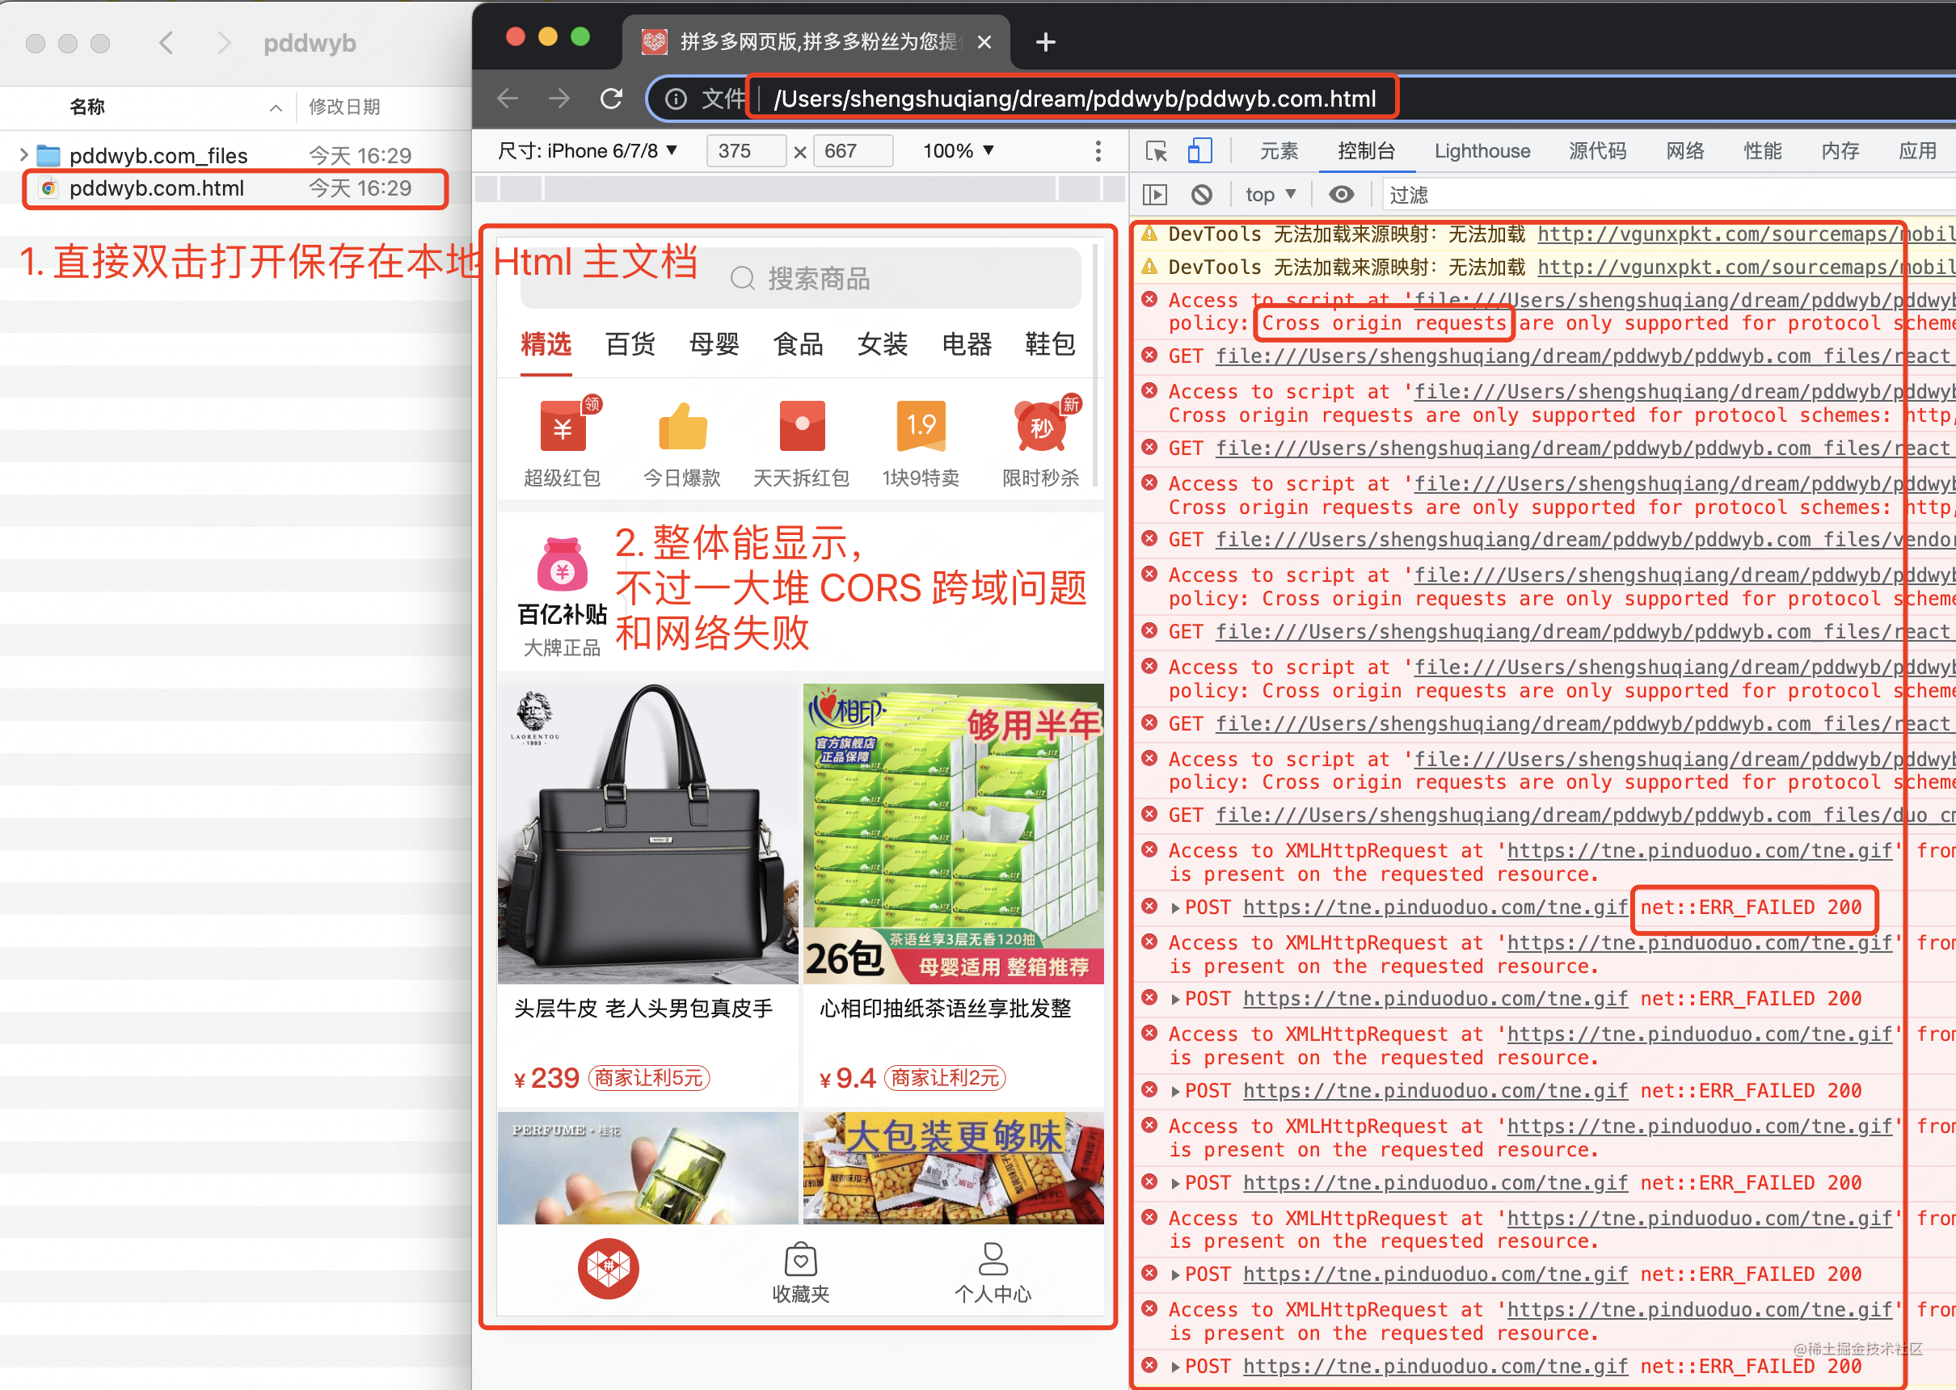The height and width of the screenshot is (1390, 1956).
Task: Tap the 今日爆款 thumbs-up icon
Action: point(682,426)
